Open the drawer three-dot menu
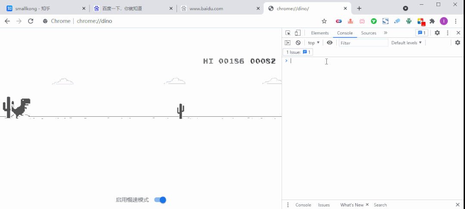Viewport: 465px width, 209px height. coord(287,205)
